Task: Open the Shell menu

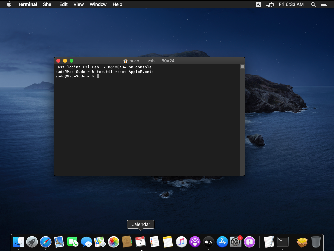Action: (48, 4)
